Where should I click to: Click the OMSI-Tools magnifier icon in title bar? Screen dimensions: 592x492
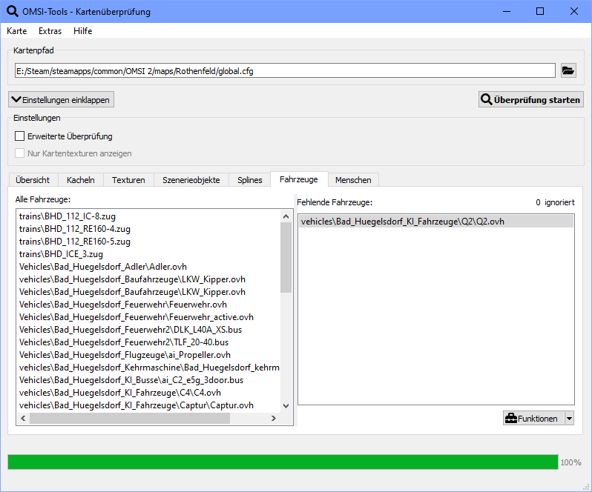point(13,11)
